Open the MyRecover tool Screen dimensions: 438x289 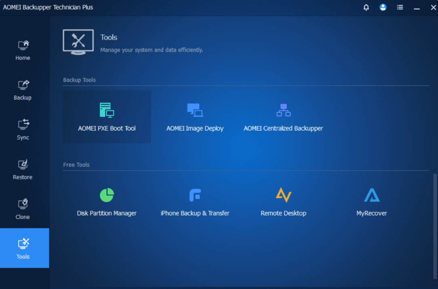point(371,201)
